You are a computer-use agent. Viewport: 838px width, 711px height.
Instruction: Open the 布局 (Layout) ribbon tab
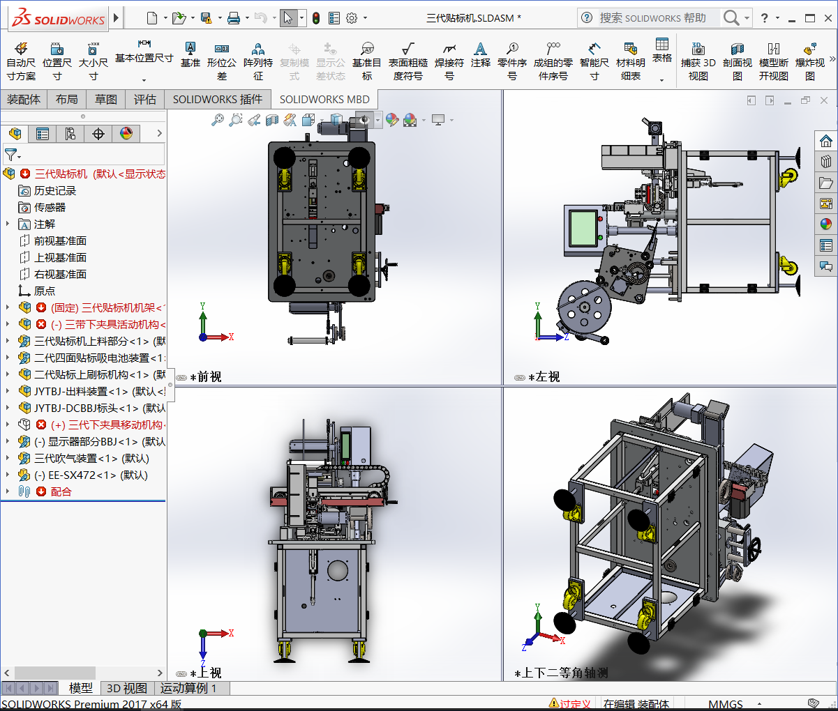67,99
